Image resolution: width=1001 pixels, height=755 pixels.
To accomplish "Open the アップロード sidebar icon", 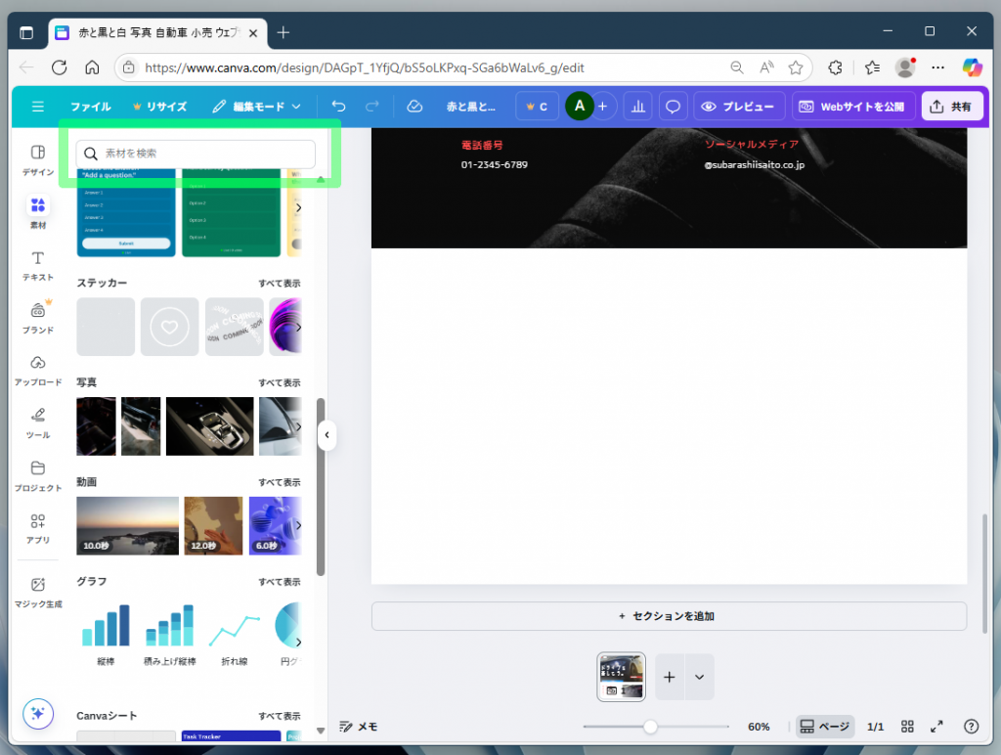I will (x=38, y=370).
